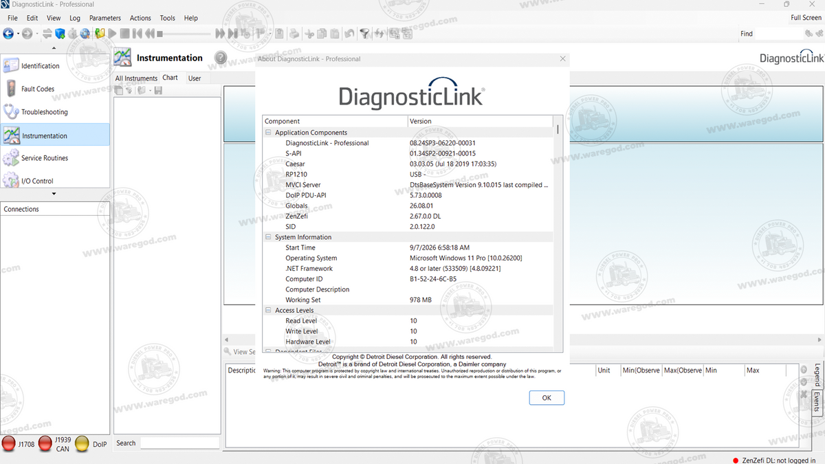This screenshot has width=825, height=464.
Task: Open the View menu
Action: [x=54, y=18]
